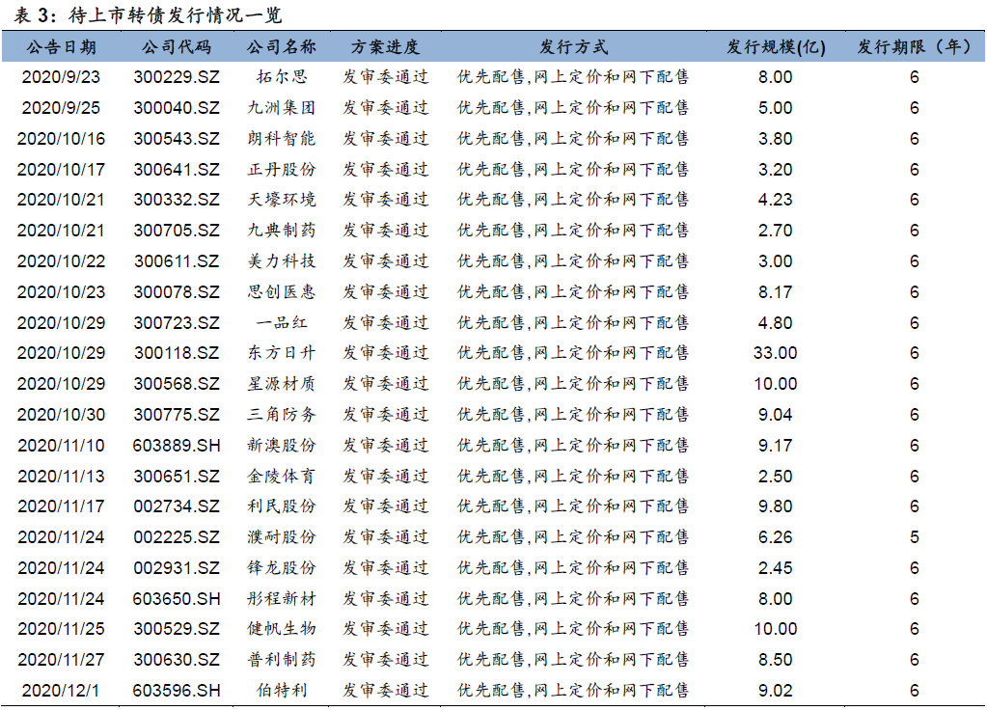This screenshot has height=711, width=987.
Task: Click issue size 9.02
Action: pyautogui.click(x=776, y=692)
